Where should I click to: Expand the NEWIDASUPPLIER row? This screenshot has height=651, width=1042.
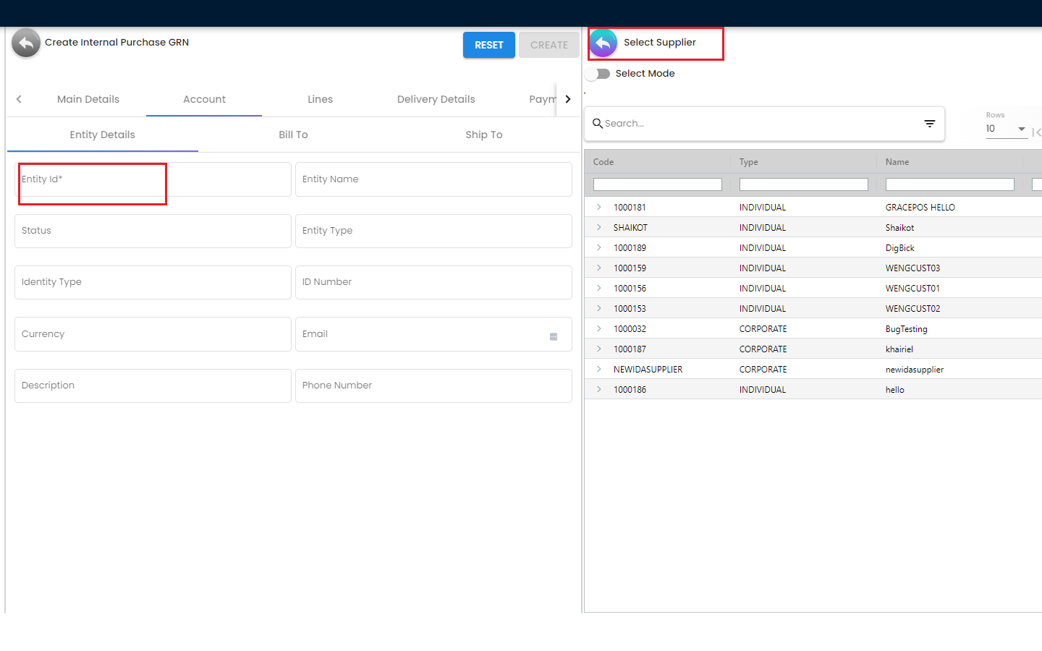[x=599, y=370]
